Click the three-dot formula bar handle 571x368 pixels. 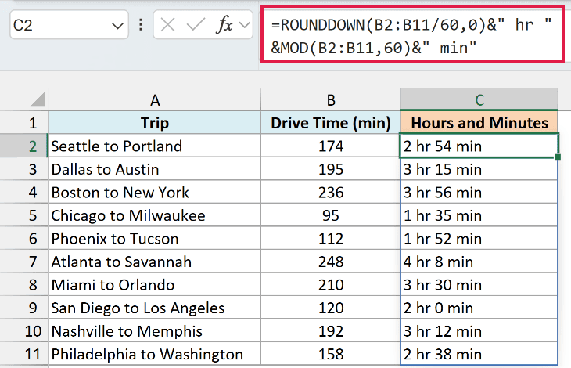click(141, 25)
